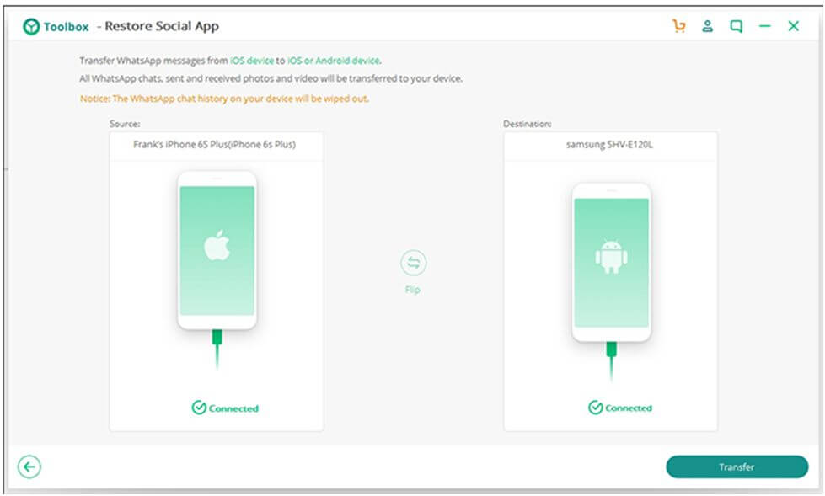Open the user account icon
Screen dimensions: 825x496
click(x=708, y=26)
